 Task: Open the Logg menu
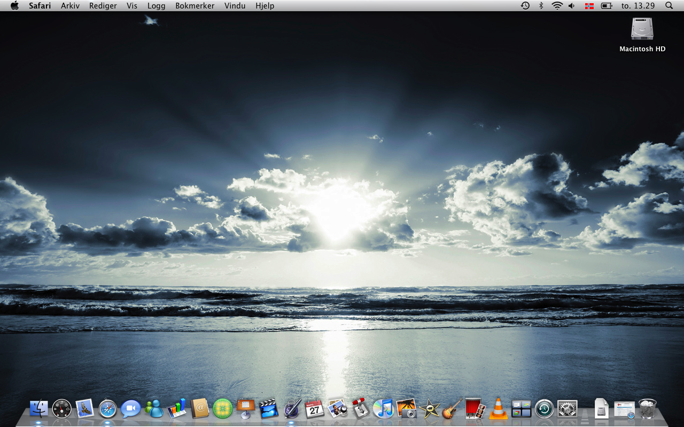point(157,5)
